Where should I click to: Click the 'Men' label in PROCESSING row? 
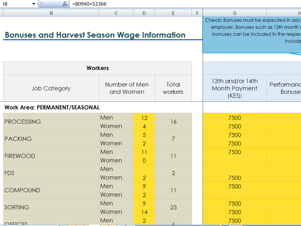pos(107,118)
